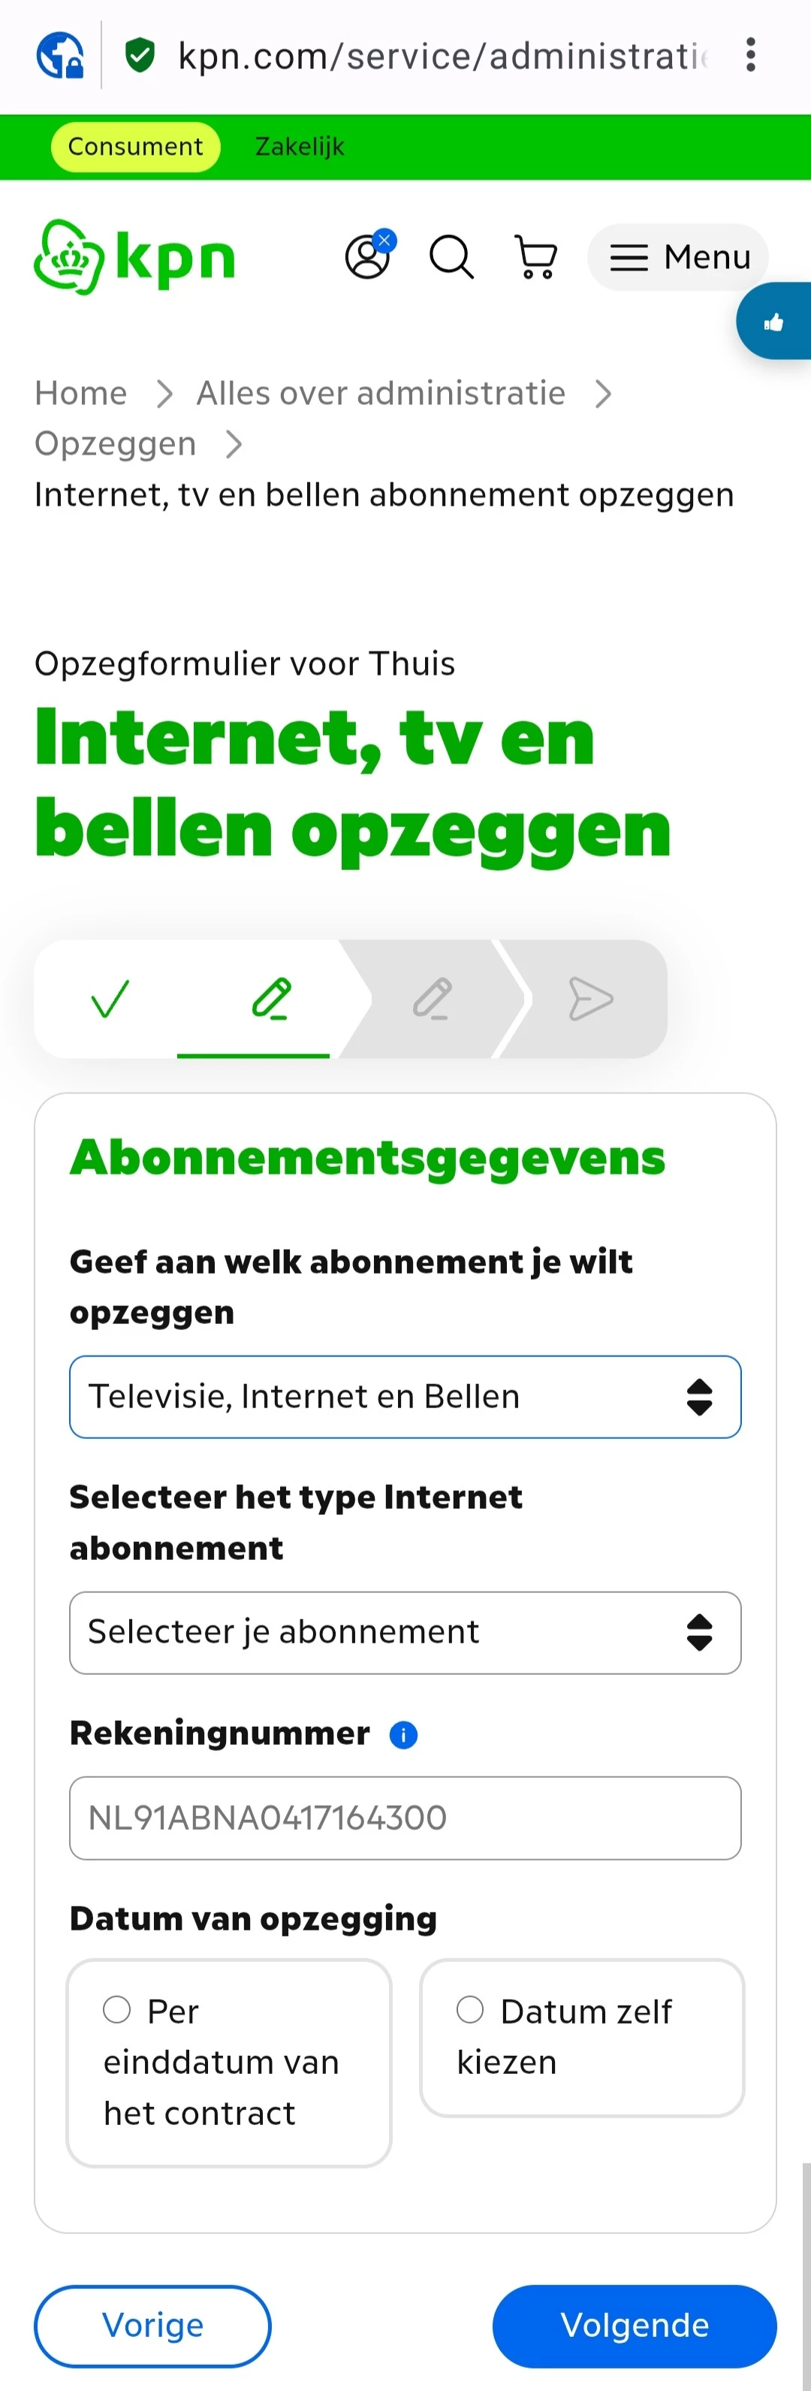Tap the site security shield icon
Viewport: 811px width, 2391px height.
coord(139,55)
